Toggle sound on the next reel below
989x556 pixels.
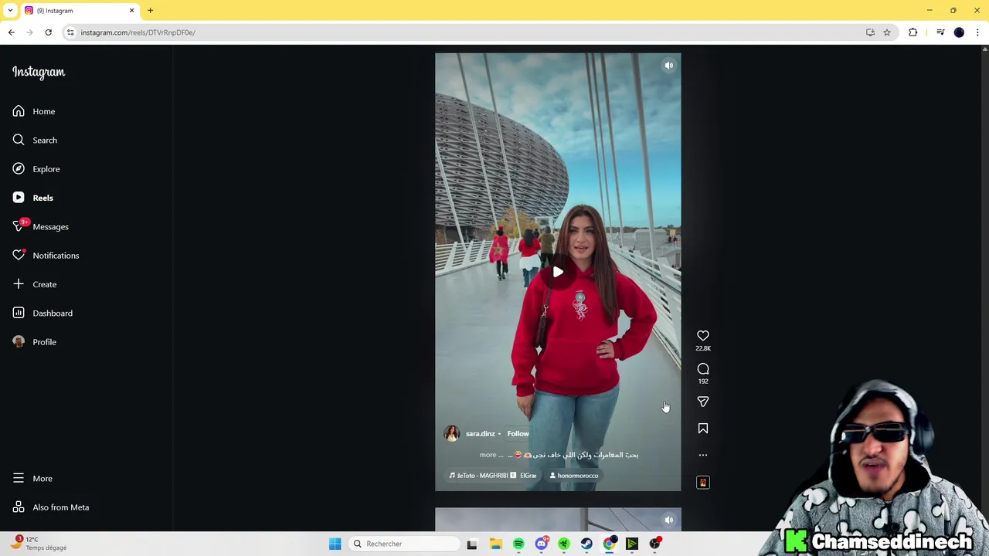click(x=669, y=520)
